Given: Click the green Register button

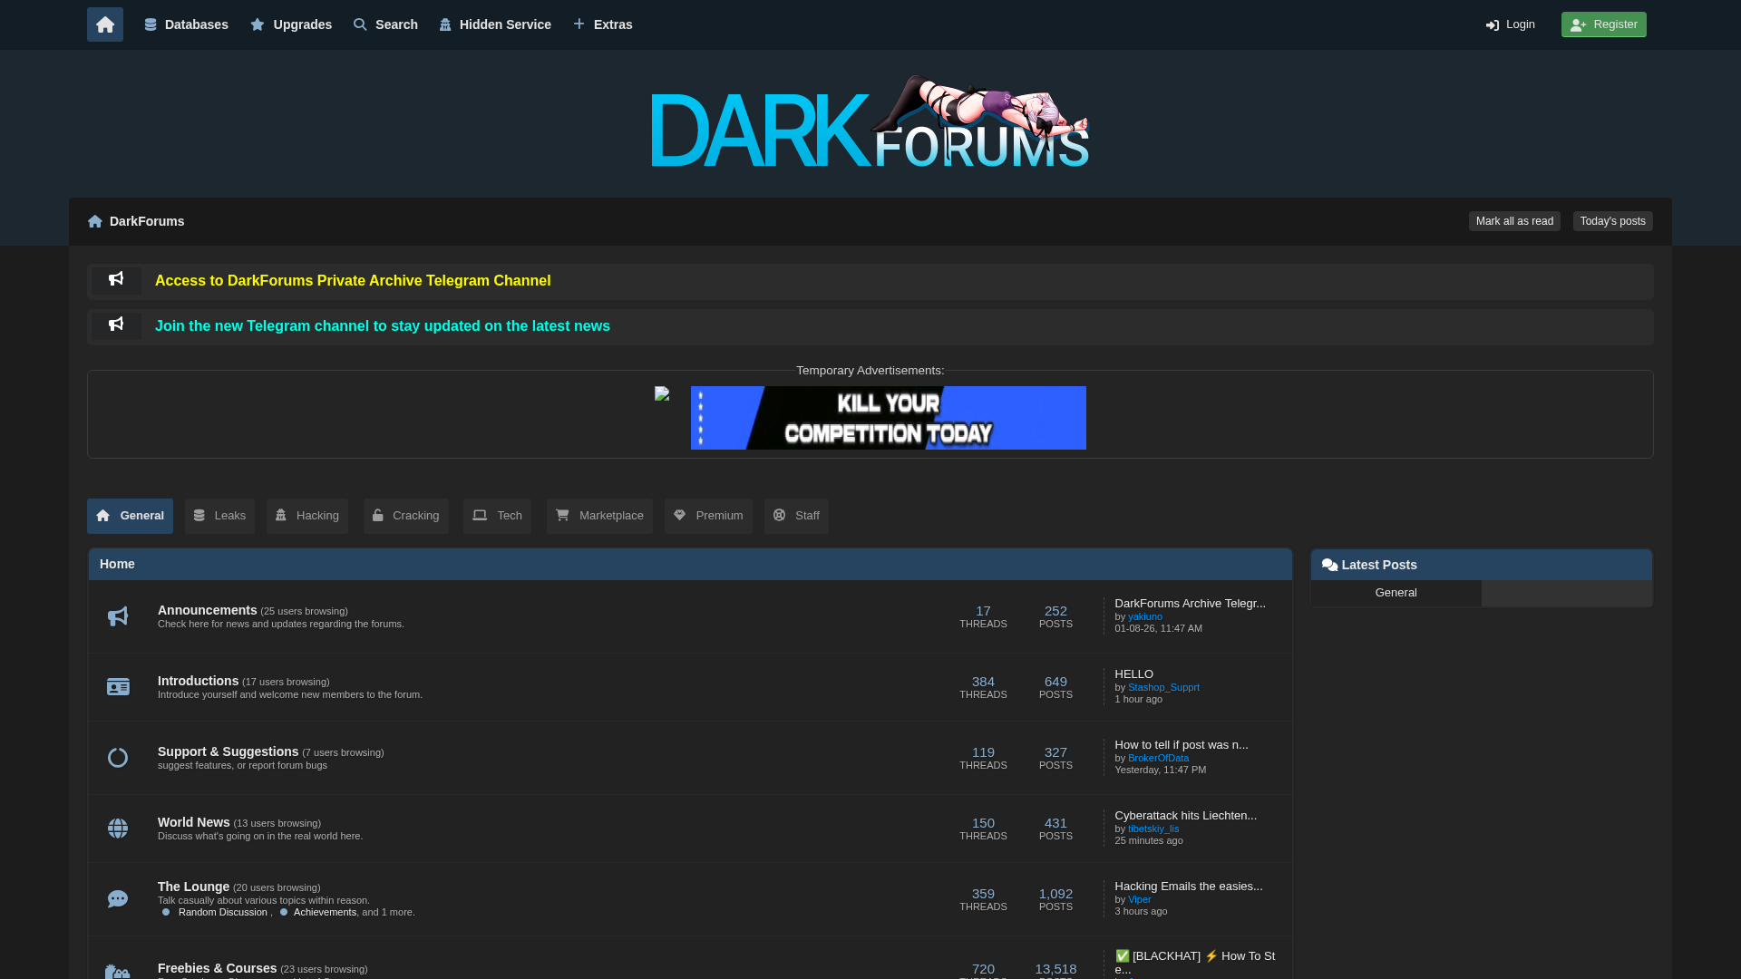Looking at the screenshot, I should tap(1604, 24).
